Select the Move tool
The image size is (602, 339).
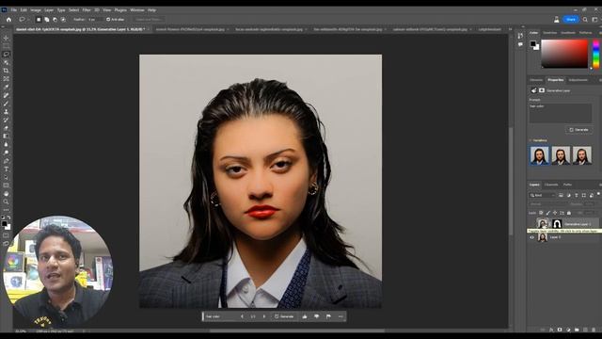6,38
